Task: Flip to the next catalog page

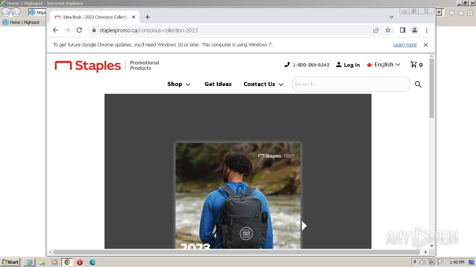Action: [304, 225]
